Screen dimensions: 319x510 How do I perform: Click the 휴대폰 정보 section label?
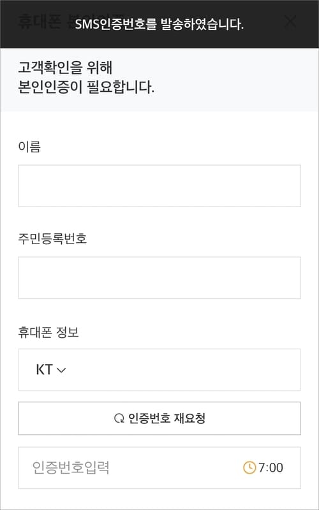pyautogui.click(x=48, y=333)
